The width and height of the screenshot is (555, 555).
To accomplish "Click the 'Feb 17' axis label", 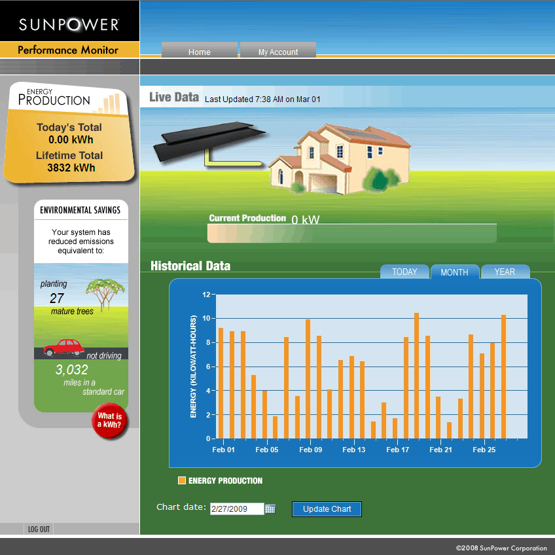I will click(397, 450).
